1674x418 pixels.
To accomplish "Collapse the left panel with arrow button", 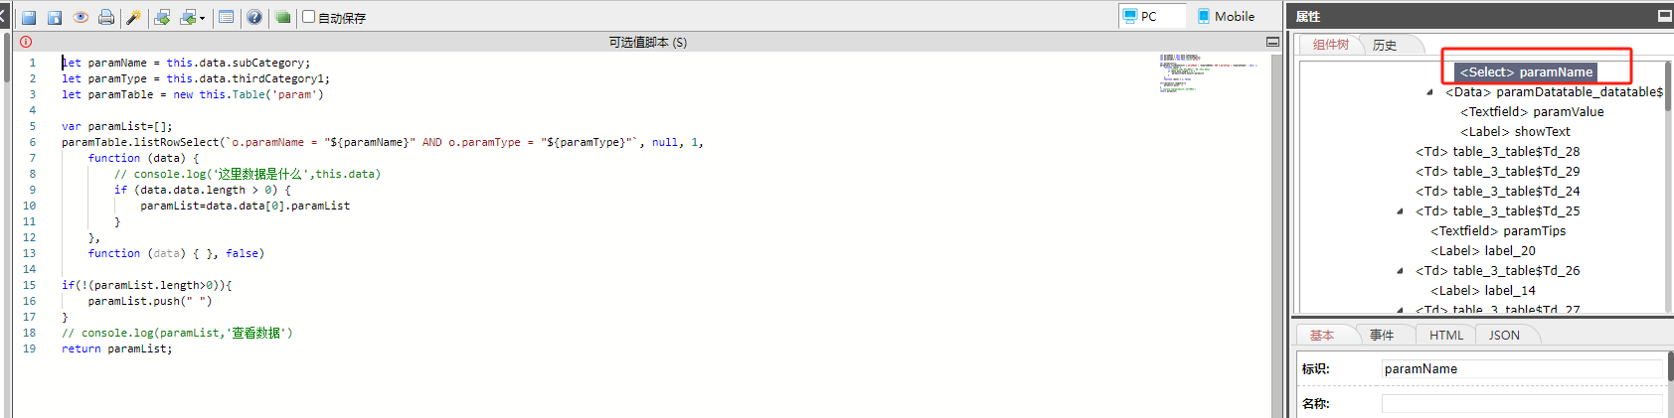I will pos(3,16).
